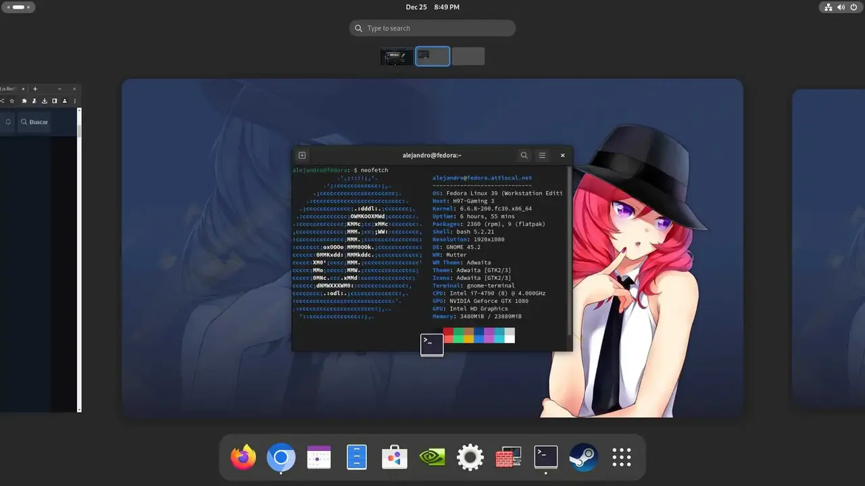Click the 'GPU: Intel HD Graphics' line
Viewport: 865px width, 486px height.
(470, 308)
